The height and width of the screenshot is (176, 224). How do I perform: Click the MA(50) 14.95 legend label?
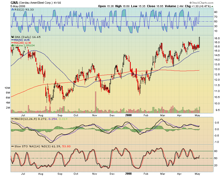22,40
